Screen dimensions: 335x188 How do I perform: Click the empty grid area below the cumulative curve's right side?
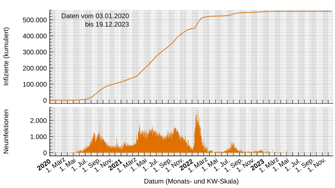click(x=272, y=63)
